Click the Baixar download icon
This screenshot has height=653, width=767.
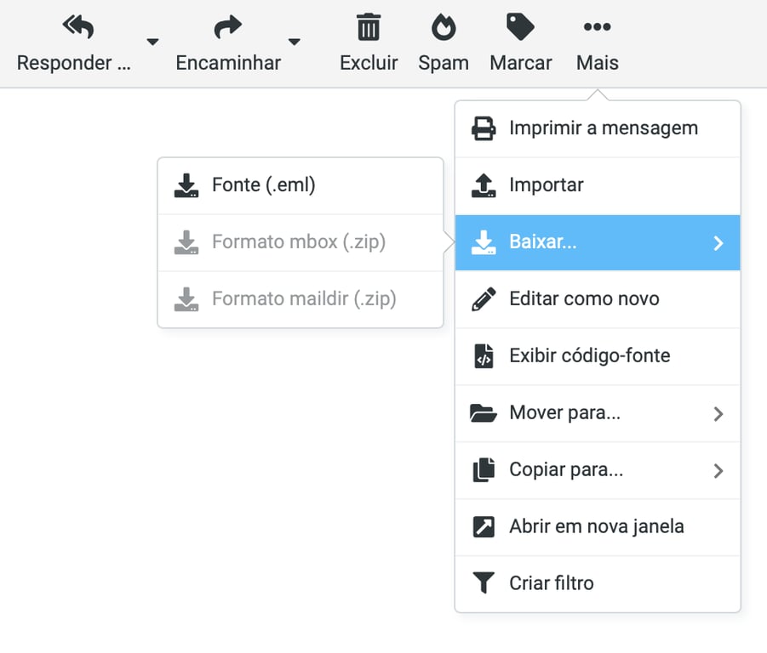tap(484, 242)
